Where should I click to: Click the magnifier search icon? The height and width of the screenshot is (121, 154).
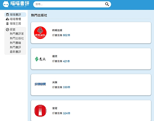coord(107,4)
